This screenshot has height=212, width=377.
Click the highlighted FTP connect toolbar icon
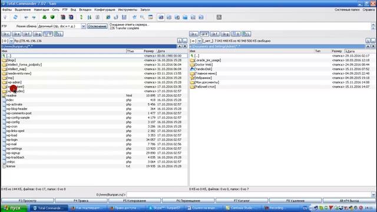tap(161, 17)
